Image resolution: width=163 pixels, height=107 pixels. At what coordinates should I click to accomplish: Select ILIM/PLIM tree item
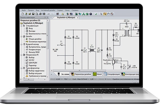33,63
